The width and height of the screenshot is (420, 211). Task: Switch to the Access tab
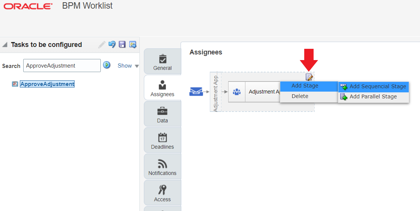(x=163, y=193)
